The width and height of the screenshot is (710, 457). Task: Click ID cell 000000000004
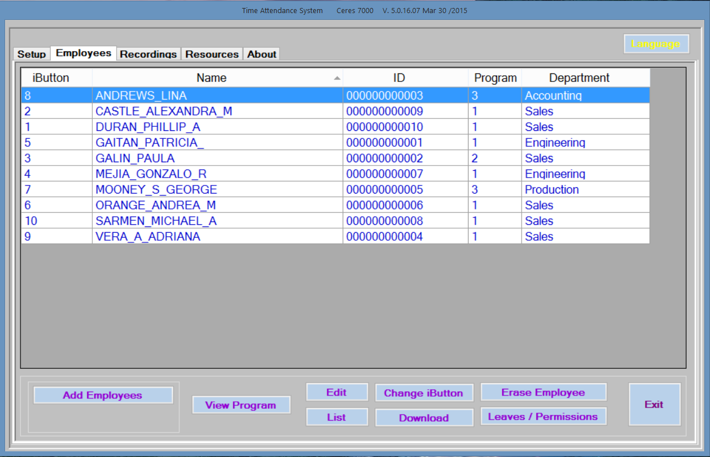coord(405,236)
